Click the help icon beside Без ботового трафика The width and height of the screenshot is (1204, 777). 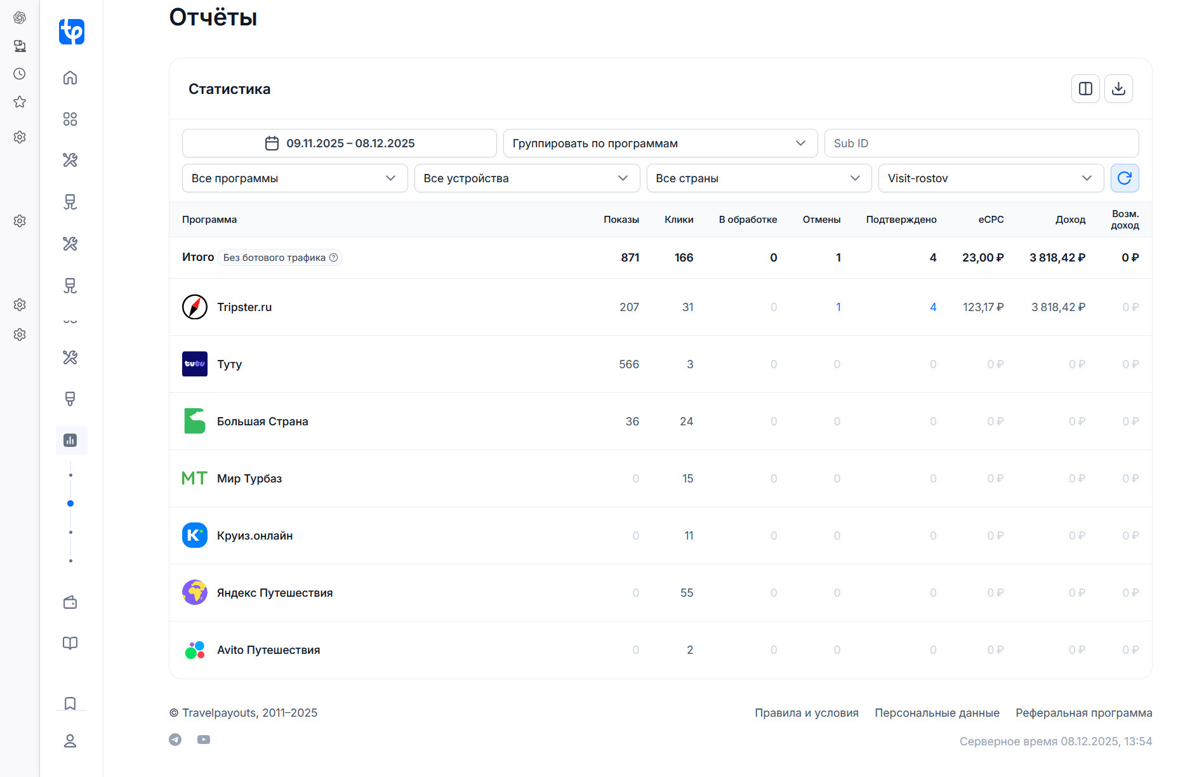click(x=333, y=258)
